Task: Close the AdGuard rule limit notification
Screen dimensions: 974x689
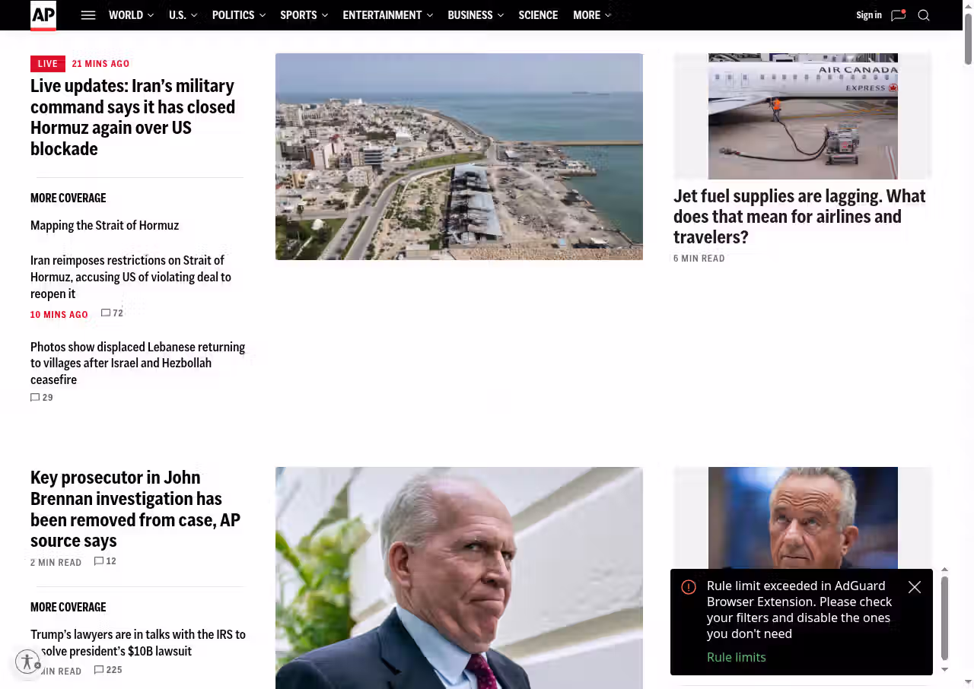Action: point(915,587)
